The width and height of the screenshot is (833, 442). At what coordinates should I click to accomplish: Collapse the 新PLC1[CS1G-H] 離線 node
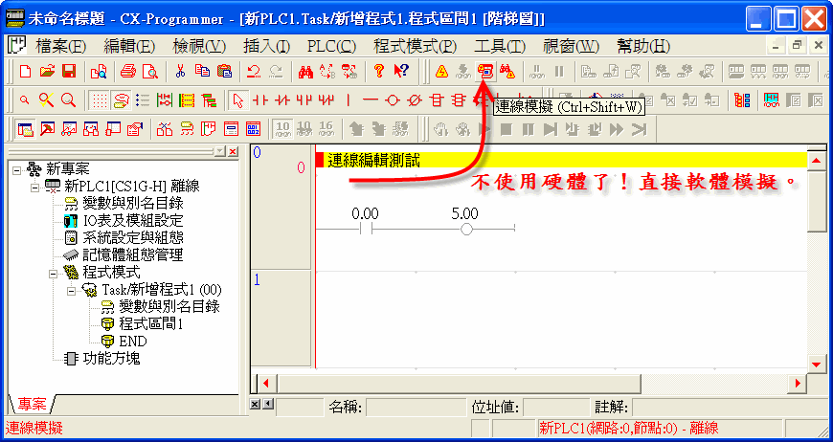(x=35, y=188)
